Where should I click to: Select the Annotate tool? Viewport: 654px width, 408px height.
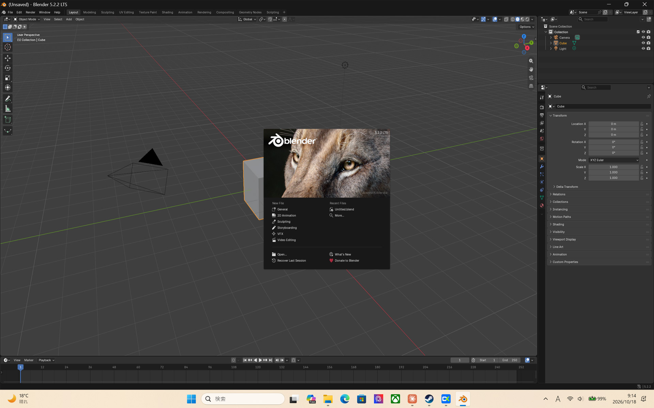[x=7, y=99]
